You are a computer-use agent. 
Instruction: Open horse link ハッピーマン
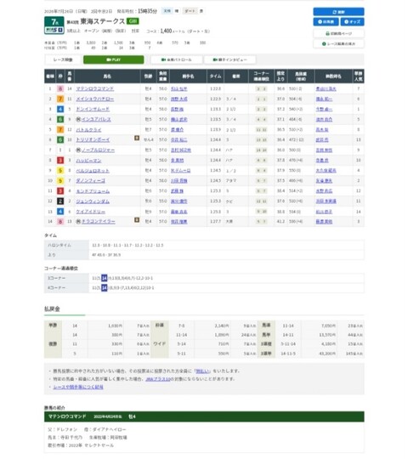[x=88, y=161]
